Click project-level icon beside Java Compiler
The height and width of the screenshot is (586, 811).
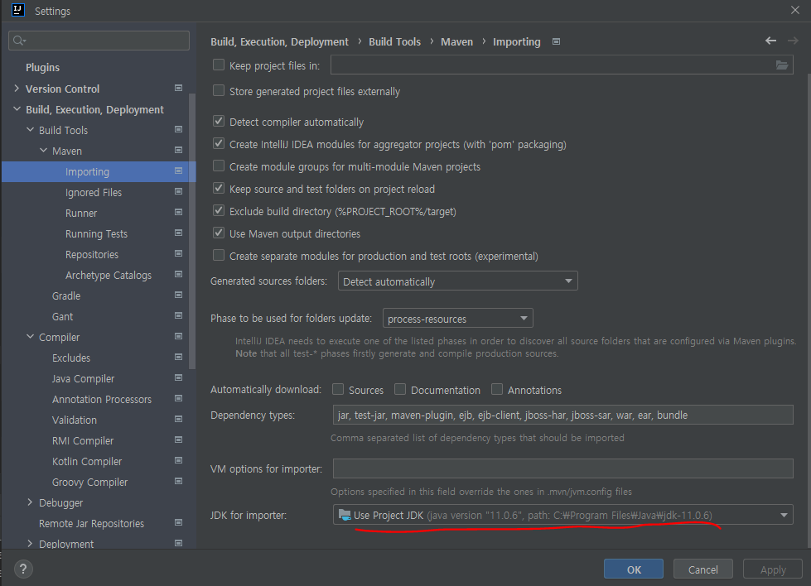pos(178,377)
